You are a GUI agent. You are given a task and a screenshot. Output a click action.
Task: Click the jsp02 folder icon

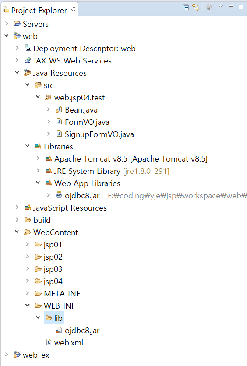[x=38, y=257]
